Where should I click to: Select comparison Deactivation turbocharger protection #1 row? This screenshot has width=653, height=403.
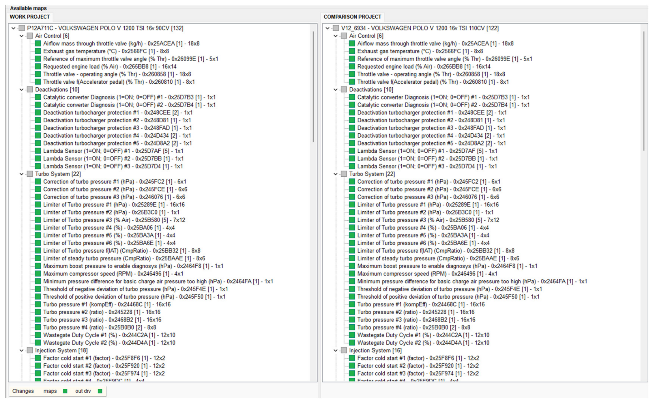(x=432, y=113)
